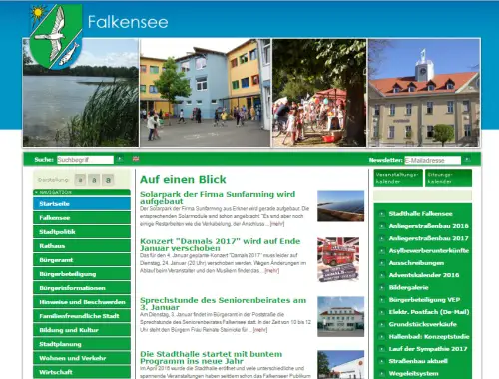Click arrow icon beside Bildergalerie
Viewport: 499px width, 379px height.
point(382,287)
